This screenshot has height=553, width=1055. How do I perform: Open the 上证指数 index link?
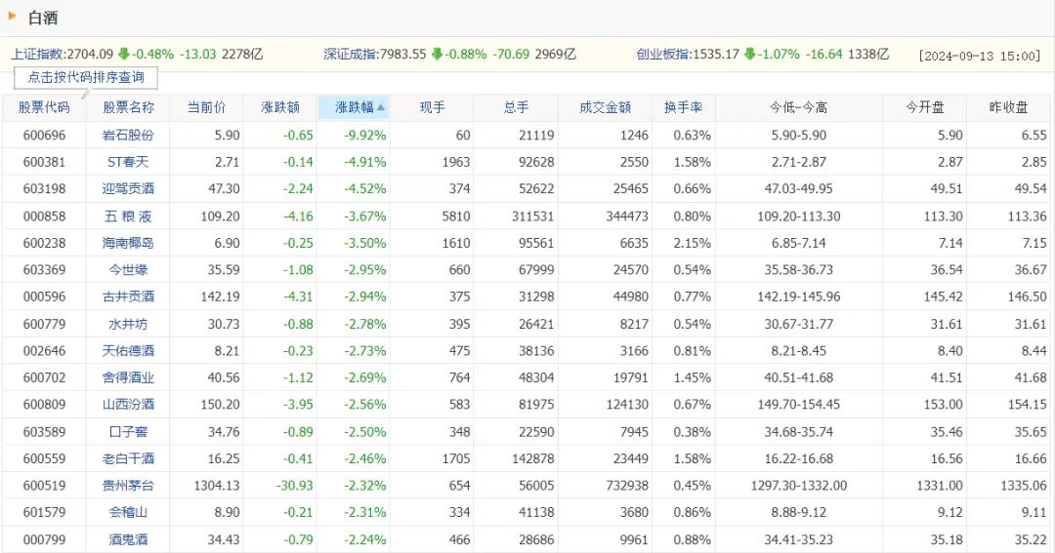[x=38, y=55]
